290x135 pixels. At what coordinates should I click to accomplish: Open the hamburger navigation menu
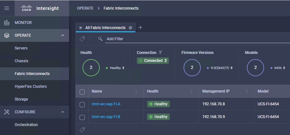(7, 8)
